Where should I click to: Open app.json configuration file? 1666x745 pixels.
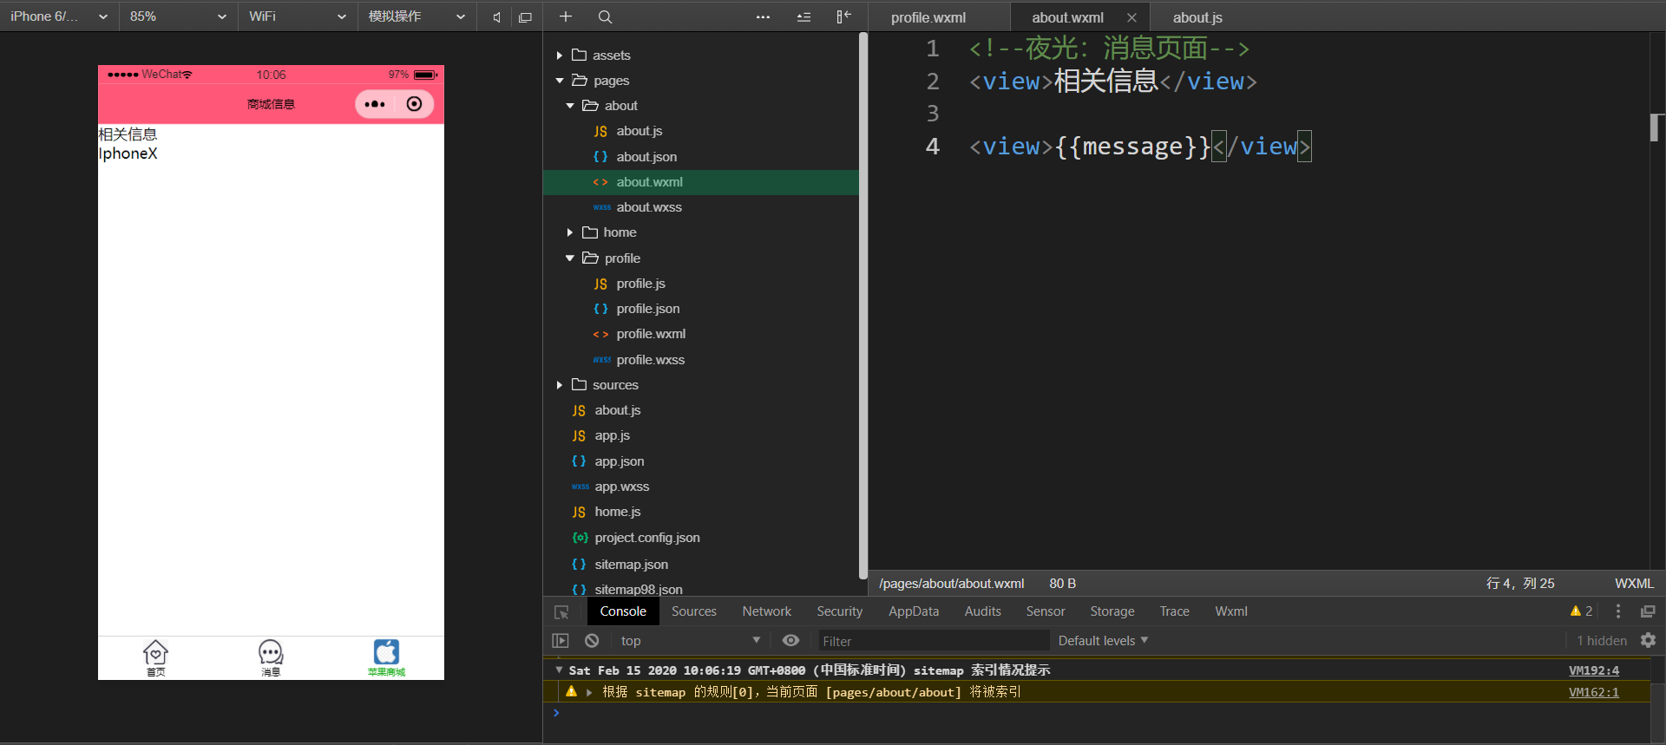[x=620, y=461]
